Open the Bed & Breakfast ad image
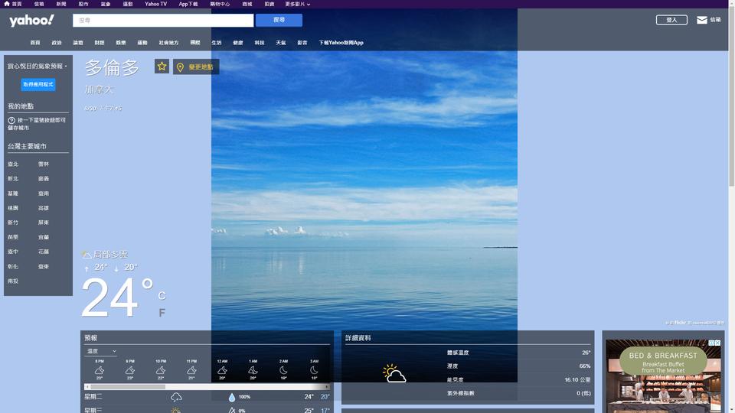The height and width of the screenshot is (413, 735). pos(663,376)
